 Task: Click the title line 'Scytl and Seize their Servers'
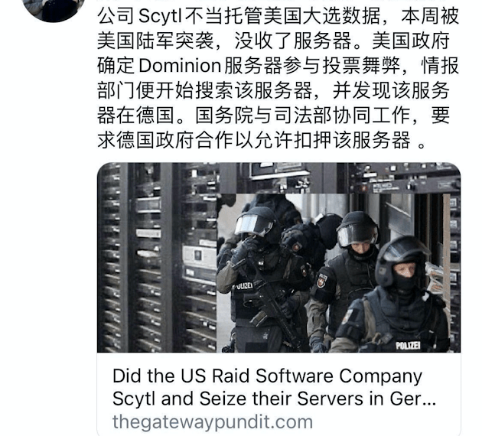pos(274,399)
